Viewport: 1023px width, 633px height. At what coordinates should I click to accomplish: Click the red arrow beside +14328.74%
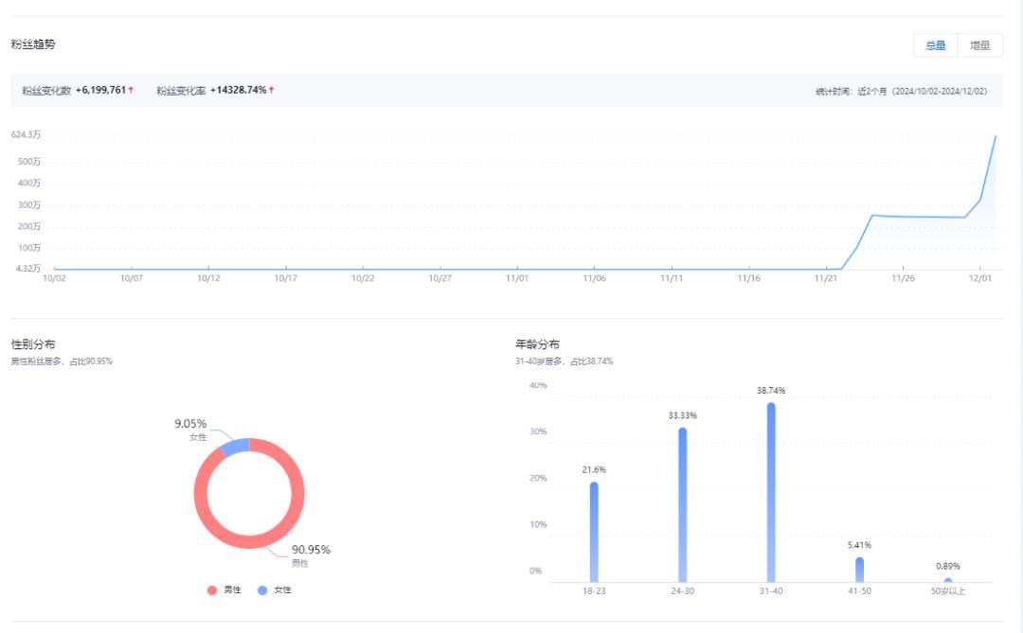[272, 90]
